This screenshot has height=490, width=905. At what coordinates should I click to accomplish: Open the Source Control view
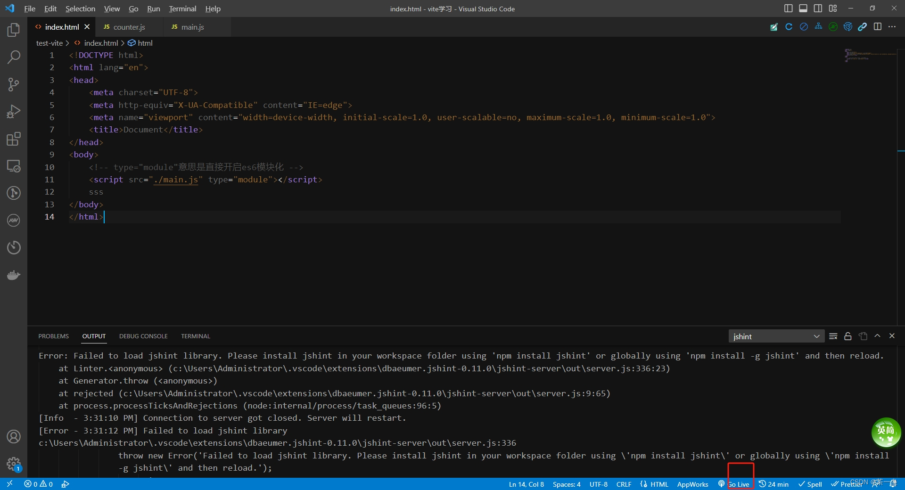click(14, 84)
